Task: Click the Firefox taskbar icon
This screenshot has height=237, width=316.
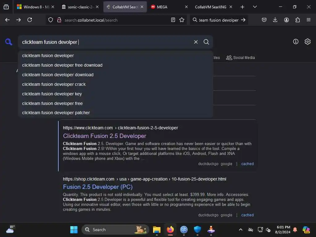Action: [170, 230]
